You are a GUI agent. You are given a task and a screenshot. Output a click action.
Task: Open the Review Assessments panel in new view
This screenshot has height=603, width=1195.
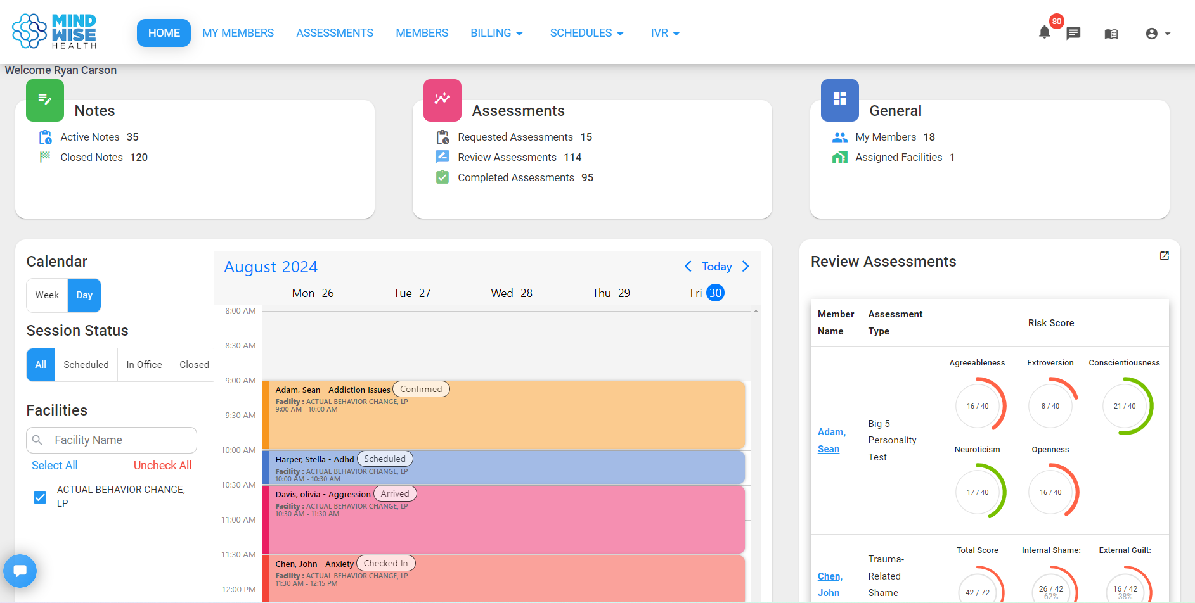(1165, 256)
